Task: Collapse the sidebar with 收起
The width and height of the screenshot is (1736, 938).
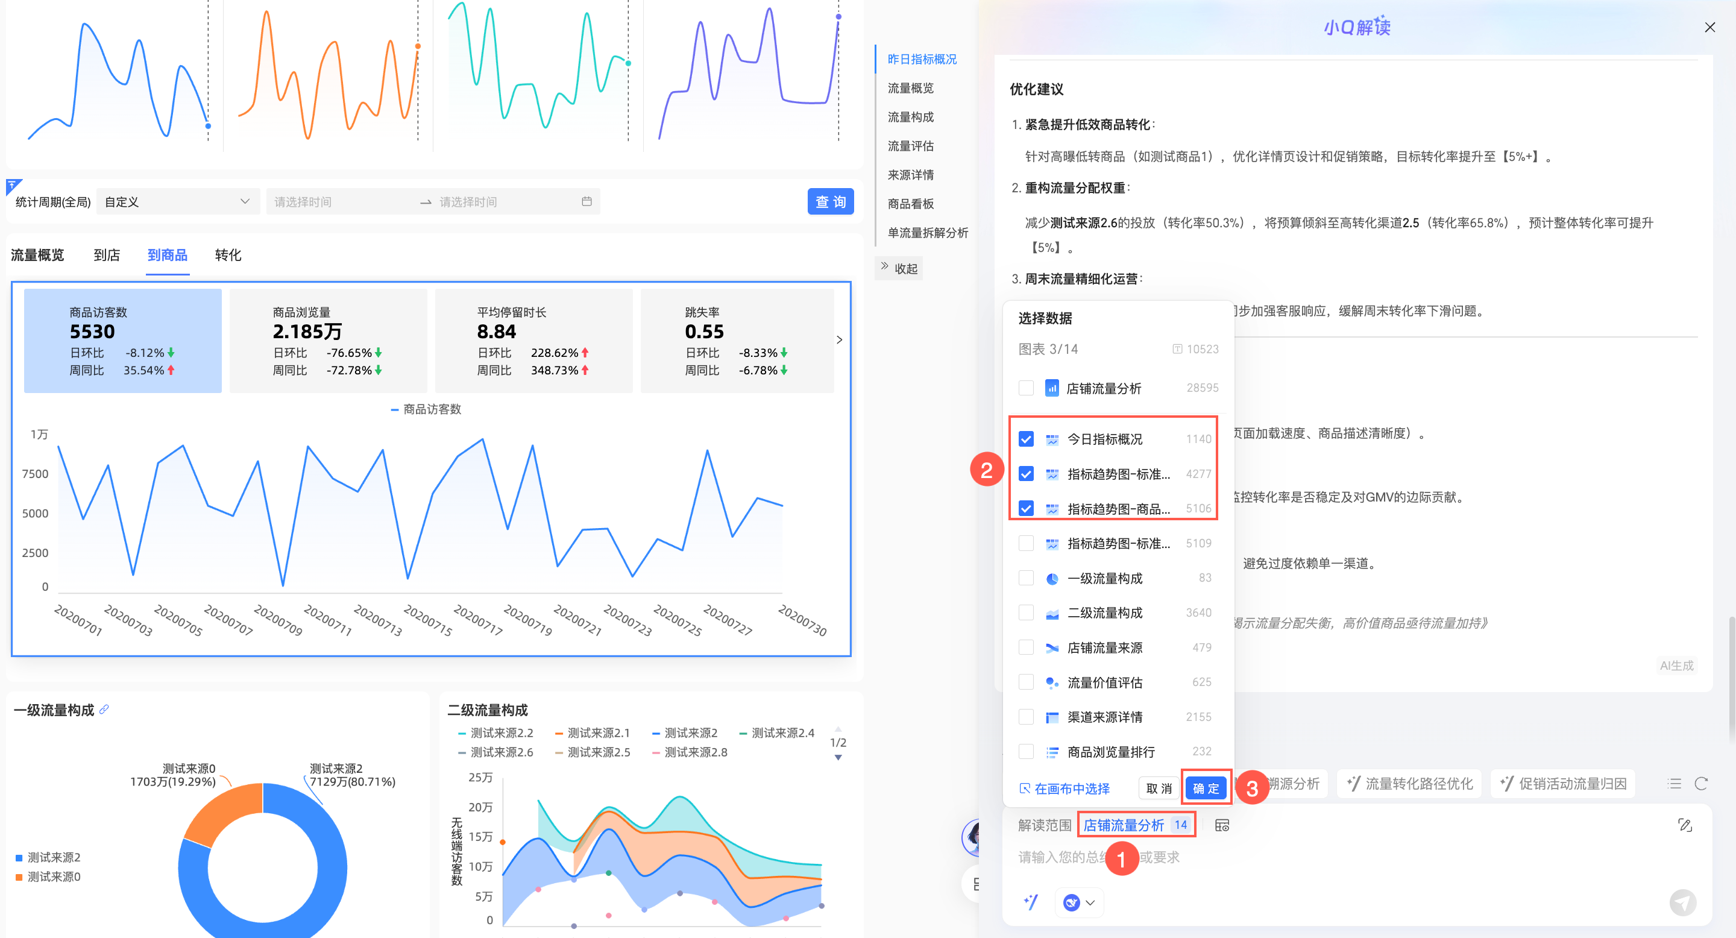Action: (x=899, y=268)
